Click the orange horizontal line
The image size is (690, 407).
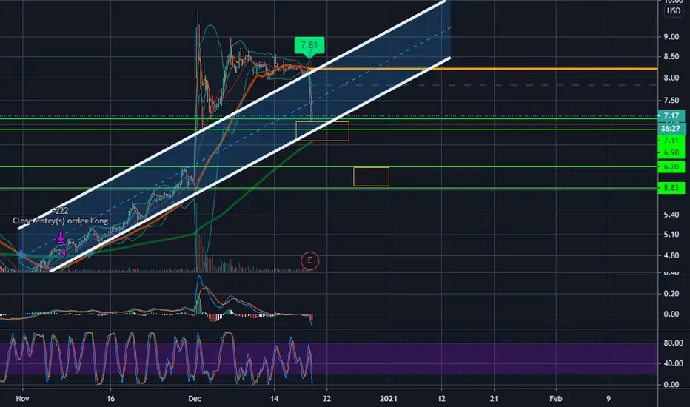pos(484,69)
